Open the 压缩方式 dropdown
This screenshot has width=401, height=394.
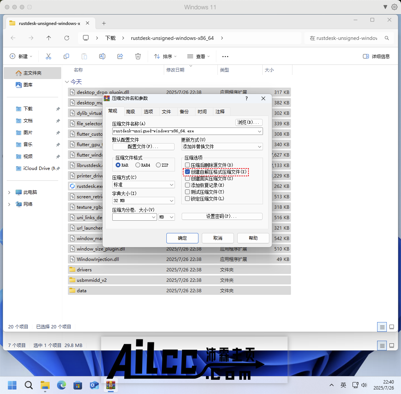[144, 185]
